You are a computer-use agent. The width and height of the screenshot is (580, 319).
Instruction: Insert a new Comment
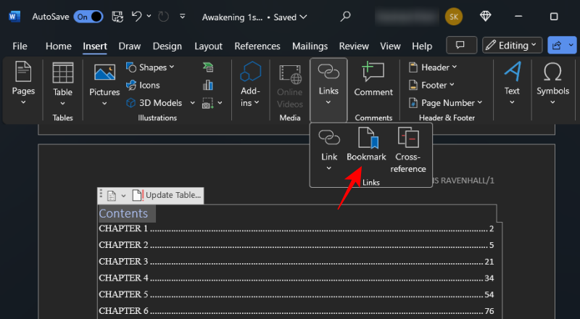373,81
